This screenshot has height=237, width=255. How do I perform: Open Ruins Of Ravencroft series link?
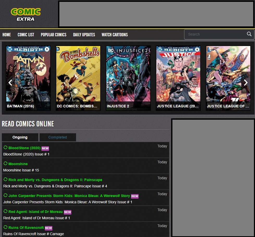click(x=26, y=228)
